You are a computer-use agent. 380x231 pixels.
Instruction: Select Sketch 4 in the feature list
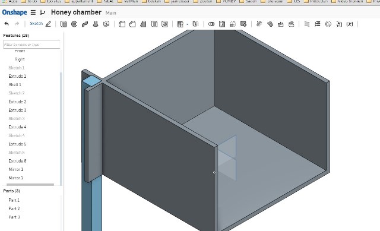17,135
